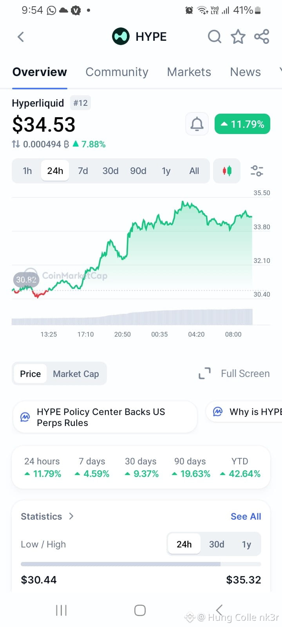
Task: Open the 11.79% change percentage selector
Action: [242, 124]
